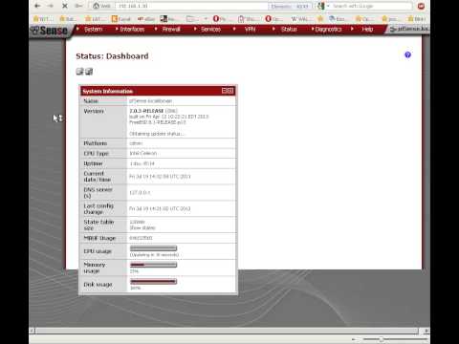Click the blue help question-mark icon
The height and width of the screenshot is (344, 459).
[407, 54]
